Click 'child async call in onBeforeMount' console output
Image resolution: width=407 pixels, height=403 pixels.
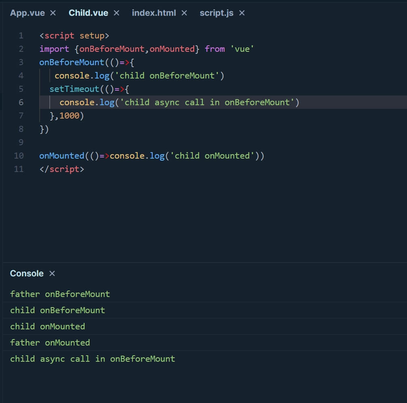point(92,359)
